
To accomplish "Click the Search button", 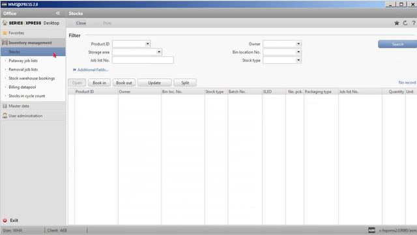I will tap(397, 44).
